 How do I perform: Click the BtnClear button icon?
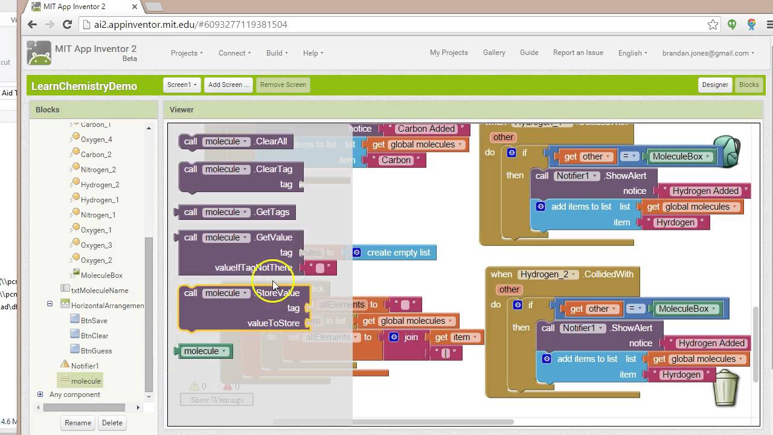pos(75,335)
